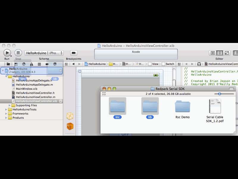Open the HelloArduino scheme selector
The image size is (238, 179).
pos(44,53)
